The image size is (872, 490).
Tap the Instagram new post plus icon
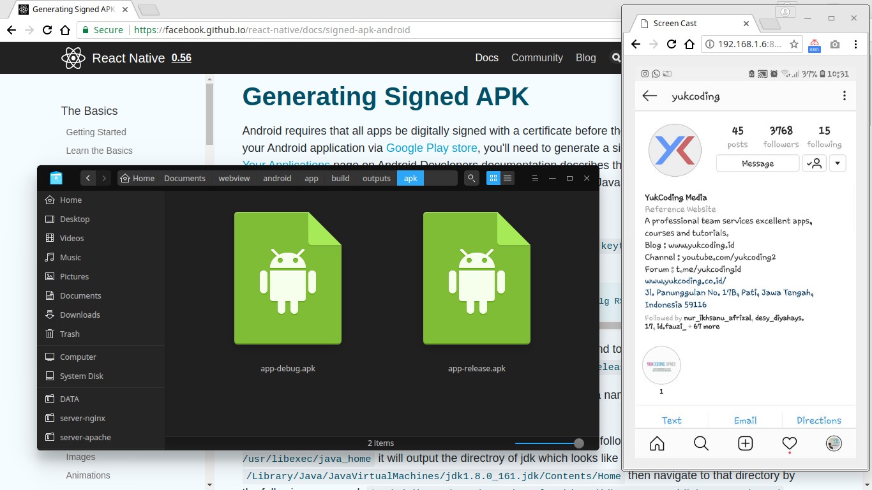tap(745, 443)
